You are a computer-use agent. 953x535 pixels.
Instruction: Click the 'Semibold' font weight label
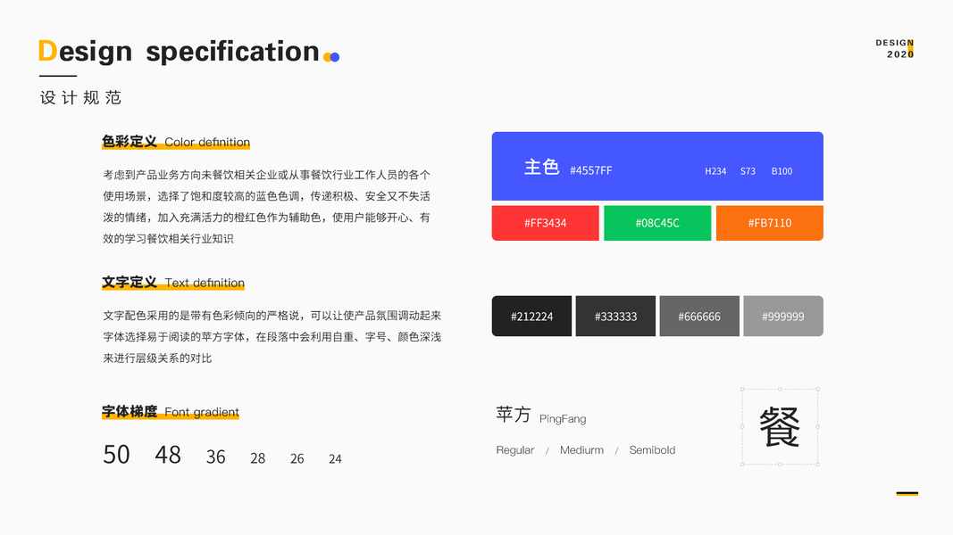pos(652,450)
